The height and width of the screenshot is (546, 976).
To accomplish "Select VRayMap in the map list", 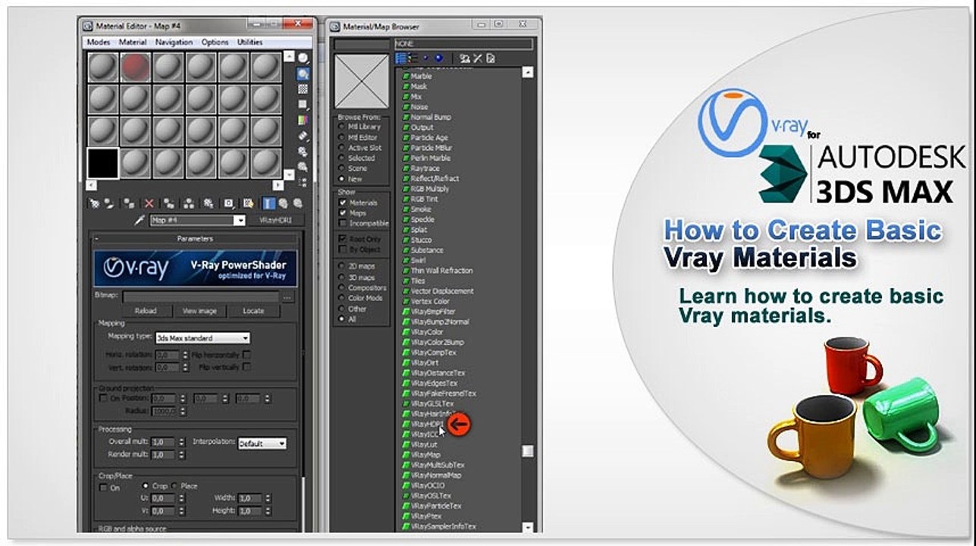I will [x=426, y=455].
